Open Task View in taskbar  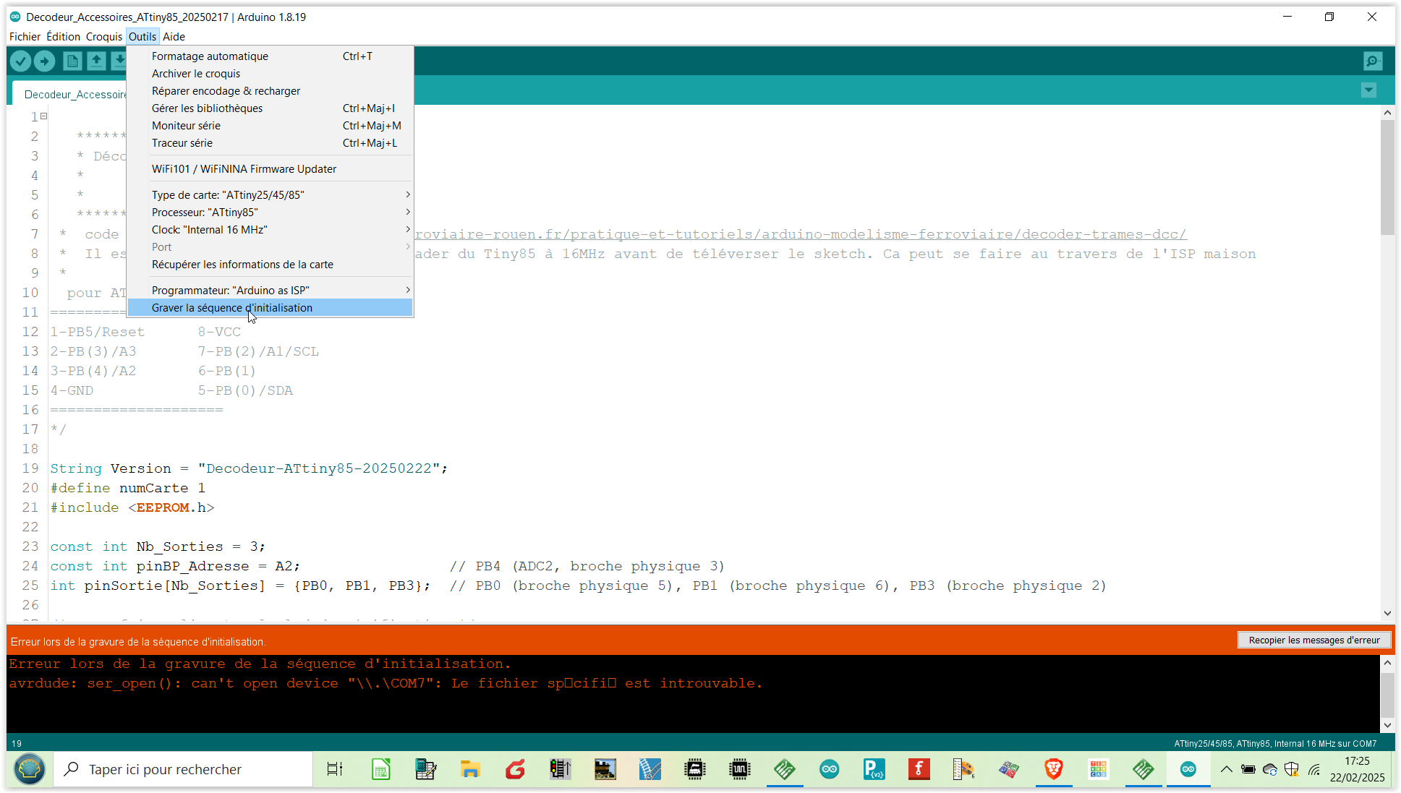pos(334,769)
